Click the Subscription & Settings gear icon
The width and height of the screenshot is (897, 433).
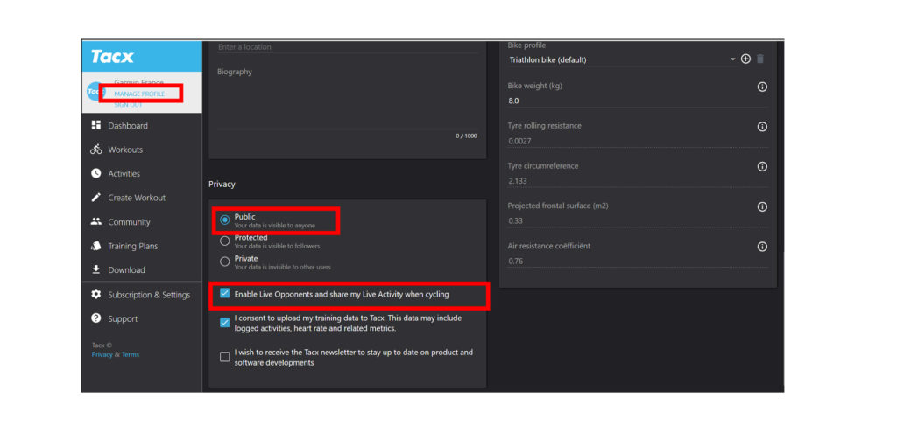tap(96, 294)
